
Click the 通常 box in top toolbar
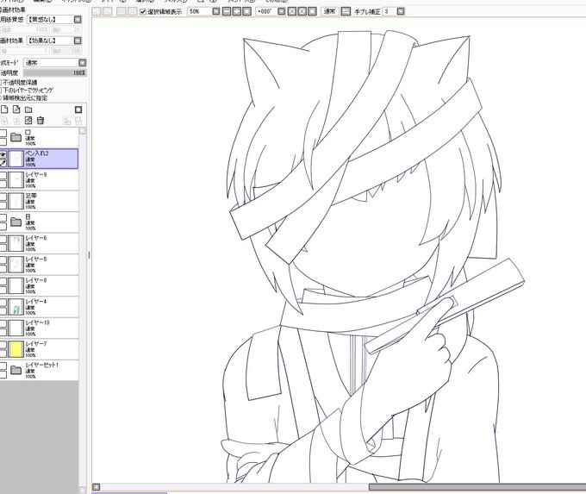pos(329,11)
